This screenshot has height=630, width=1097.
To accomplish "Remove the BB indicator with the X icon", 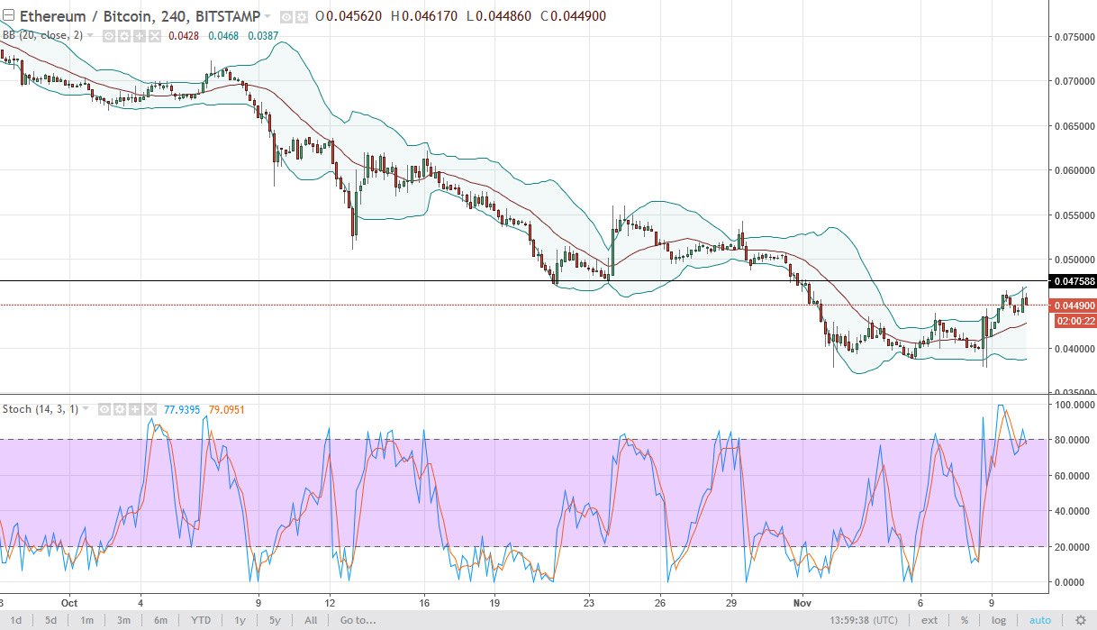I will click(154, 36).
